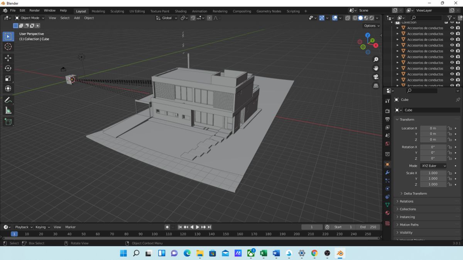Toggle proportional editing in header

coord(210,18)
